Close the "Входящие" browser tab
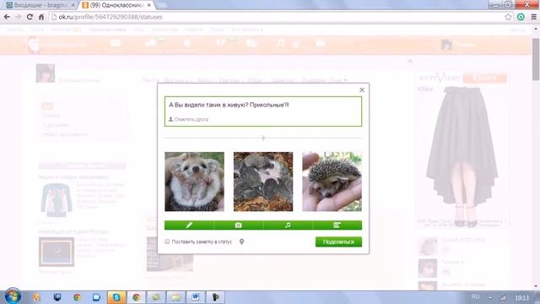 click(73, 5)
